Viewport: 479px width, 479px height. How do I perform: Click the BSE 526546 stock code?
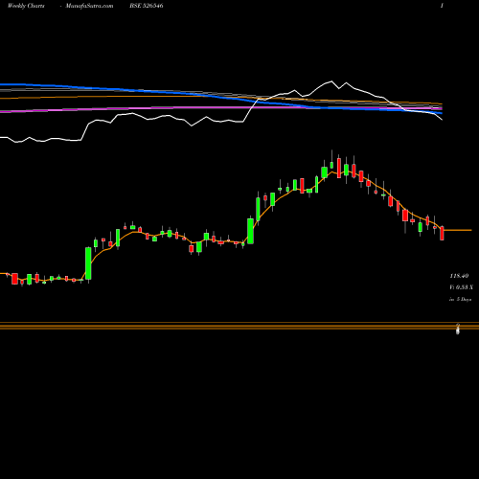tap(147, 6)
